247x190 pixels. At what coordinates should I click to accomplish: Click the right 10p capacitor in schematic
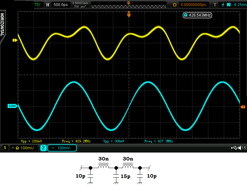(140, 176)
